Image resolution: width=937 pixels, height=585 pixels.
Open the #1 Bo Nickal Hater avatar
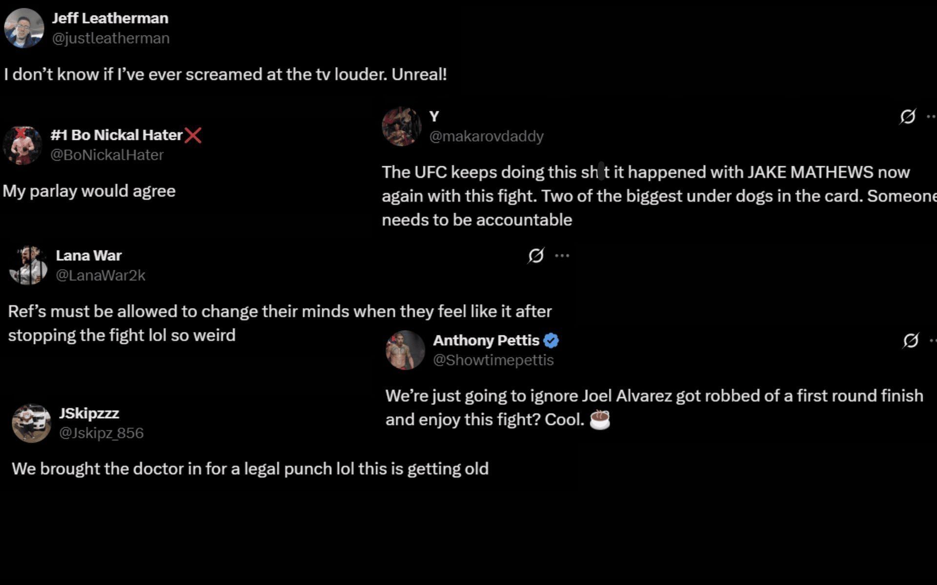pyautogui.click(x=22, y=145)
